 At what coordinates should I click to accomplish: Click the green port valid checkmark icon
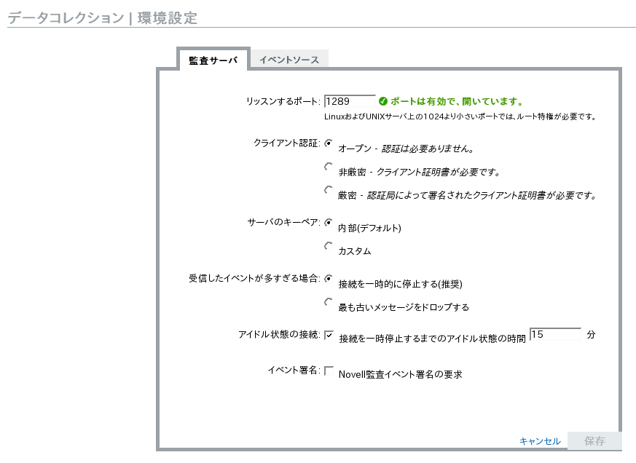383,101
